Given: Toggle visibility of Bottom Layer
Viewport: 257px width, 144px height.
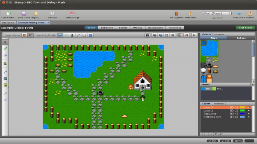Looking at the screenshot, I should point(249,117).
